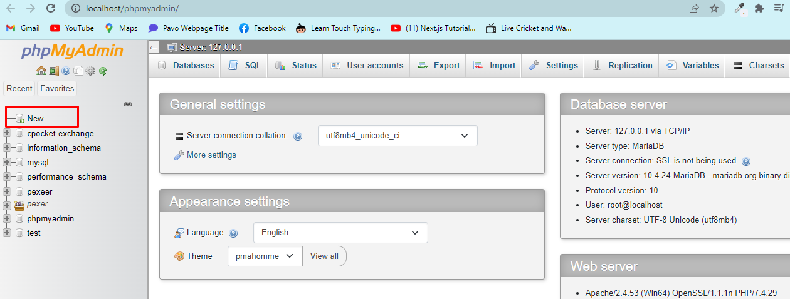This screenshot has width=790, height=299.
Task: Open the browser Extensions puzzle icon
Action: [759, 8]
